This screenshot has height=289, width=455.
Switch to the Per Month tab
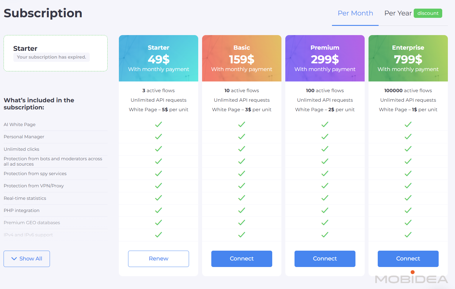pyautogui.click(x=355, y=13)
